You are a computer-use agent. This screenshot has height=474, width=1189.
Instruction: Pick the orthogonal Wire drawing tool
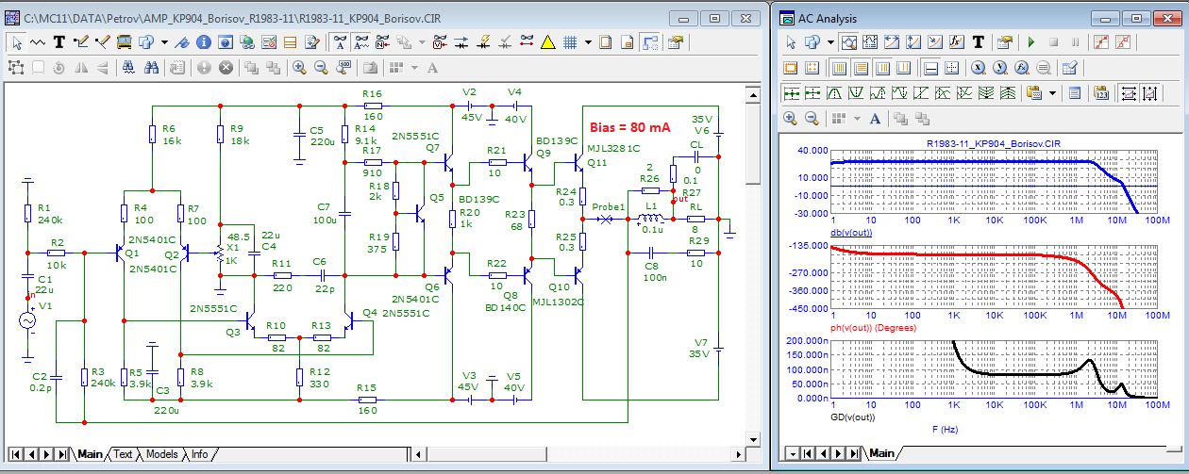pyautogui.click(x=81, y=42)
